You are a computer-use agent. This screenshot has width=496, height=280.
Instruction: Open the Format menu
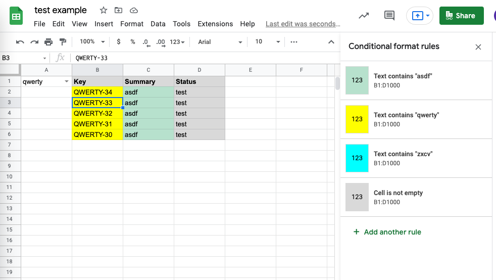pos(132,24)
